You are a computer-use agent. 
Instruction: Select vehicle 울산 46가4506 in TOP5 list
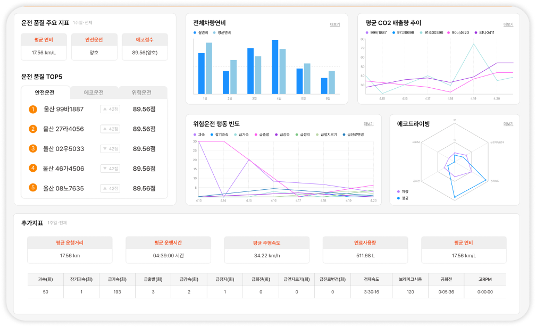click(x=64, y=169)
